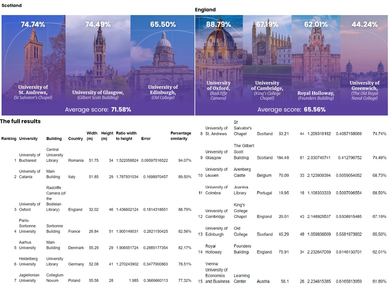Click the 'Denmark' country cell
389x286 pixels.
pyautogui.click(x=76, y=247)
